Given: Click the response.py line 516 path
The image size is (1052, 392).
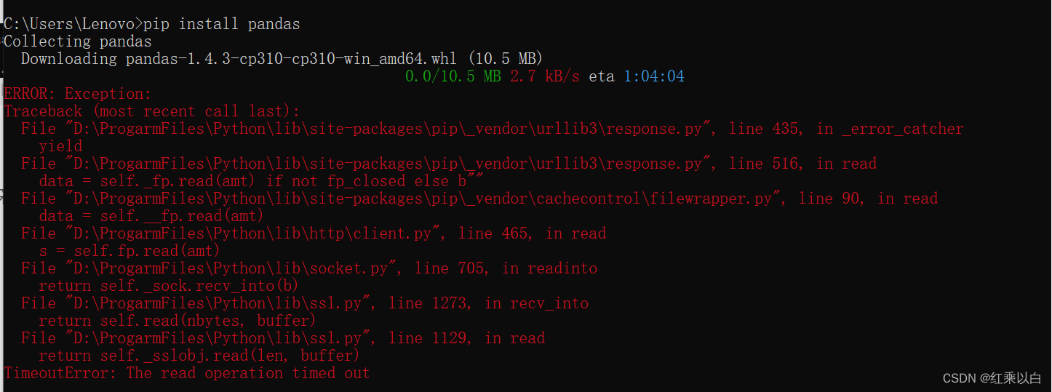Looking at the screenshot, I should click(x=387, y=164).
